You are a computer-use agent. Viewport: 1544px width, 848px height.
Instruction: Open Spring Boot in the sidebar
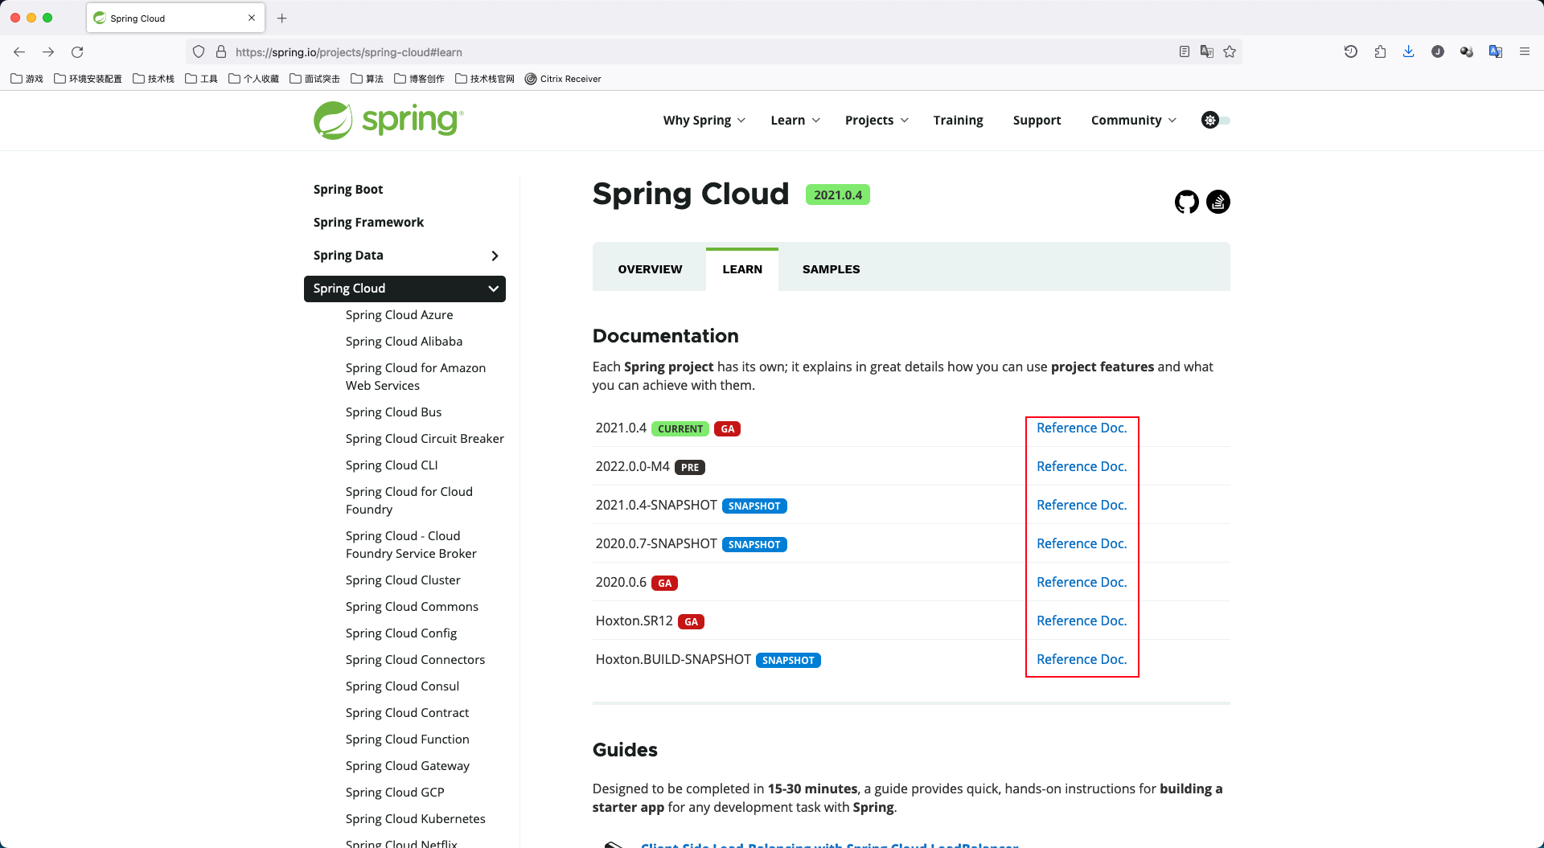pos(348,190)
